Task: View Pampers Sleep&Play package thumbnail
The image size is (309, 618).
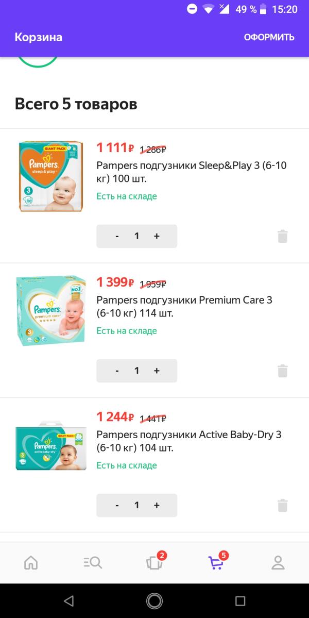Action: click(x=51, y=176)
